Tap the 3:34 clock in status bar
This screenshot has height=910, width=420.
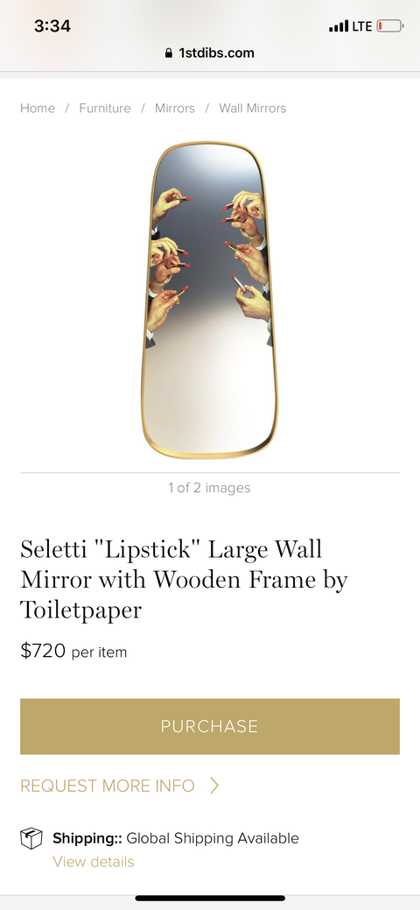click(52, 26)
